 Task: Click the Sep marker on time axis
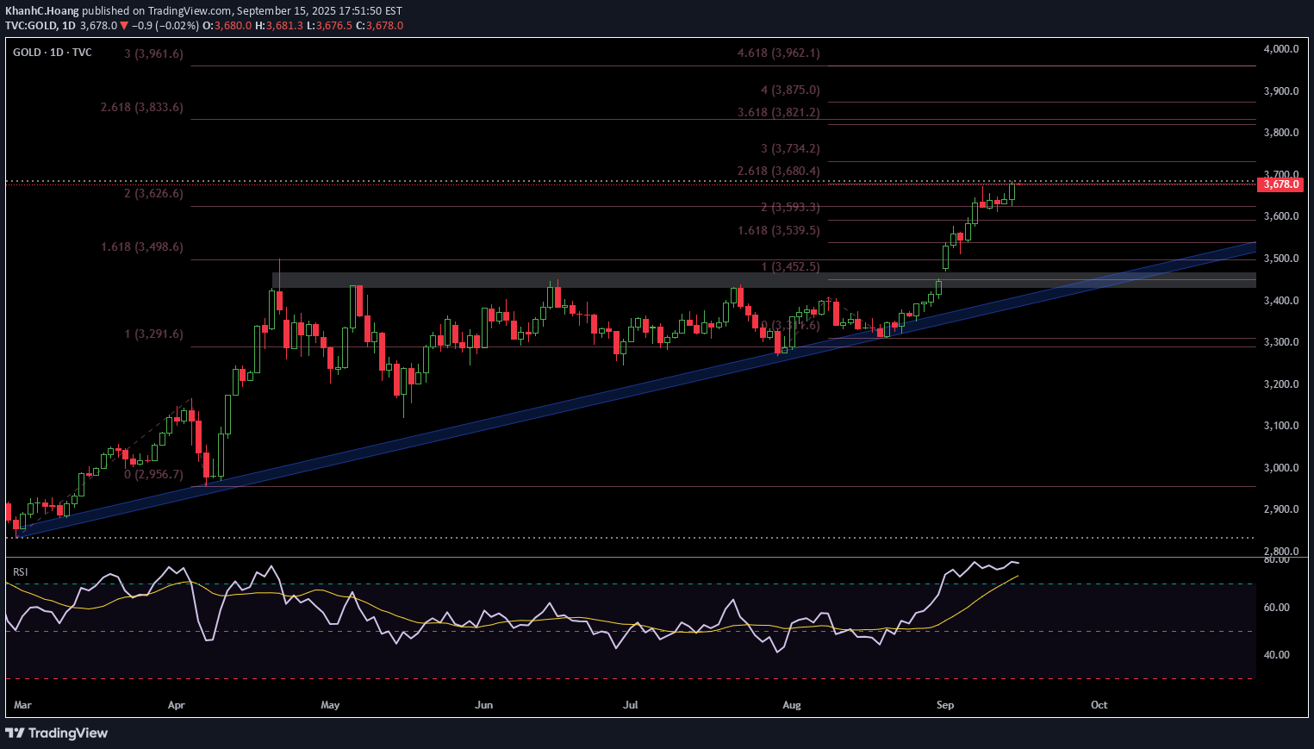[x=945, y=705]
